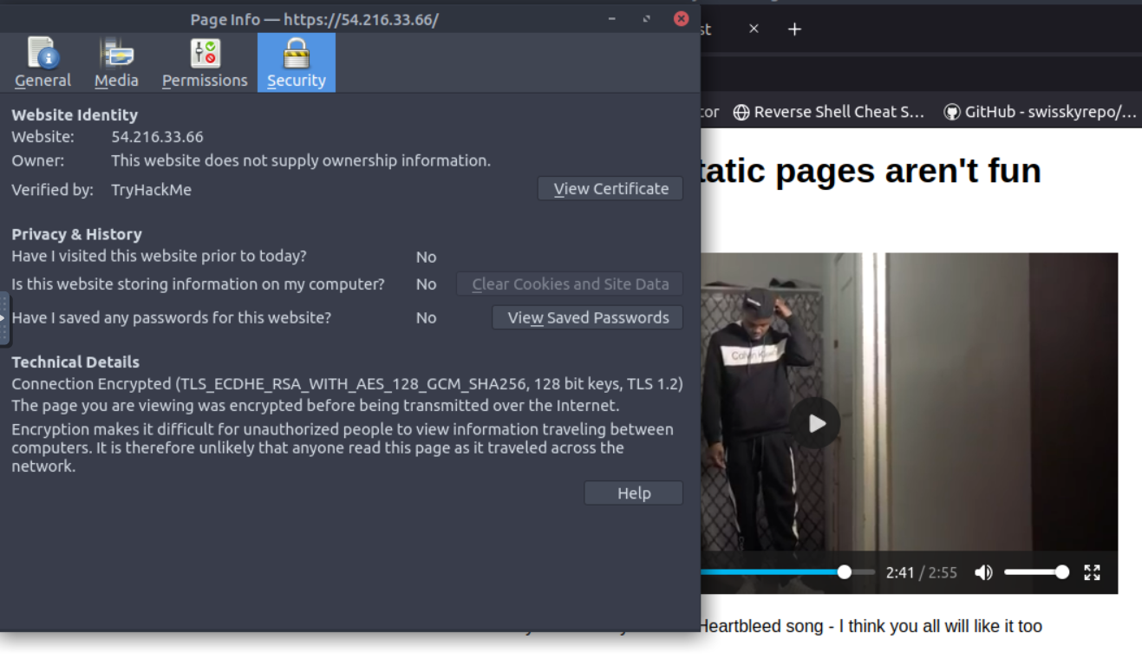Select the Security tab padlock icon
The width and height of the screenshot is (1142, 659).
click(x=296, y=54)
